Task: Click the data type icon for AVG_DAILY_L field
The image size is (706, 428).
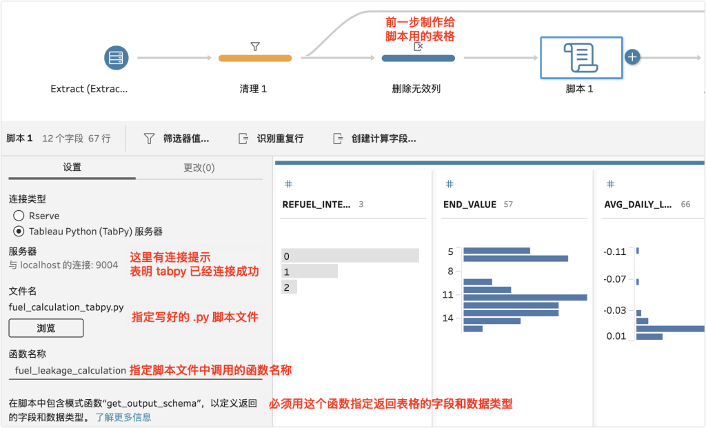Action: click(x=610, y=184)
